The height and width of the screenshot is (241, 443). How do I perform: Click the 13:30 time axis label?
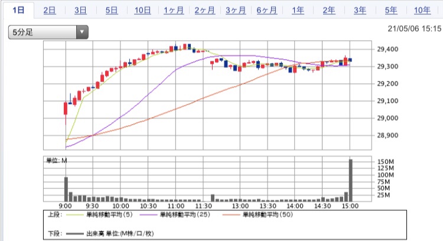(x=268, y=206)
